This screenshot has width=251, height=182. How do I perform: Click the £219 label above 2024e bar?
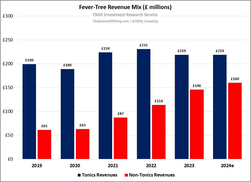(x=220, y=51)
